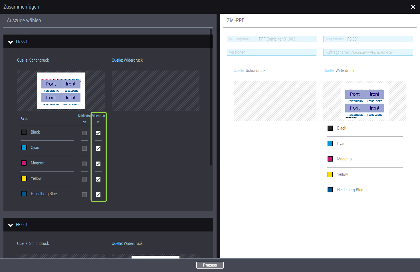Screen dimensions: 420x272
Task: Click the Versionen input field
Action: [271, 53]
